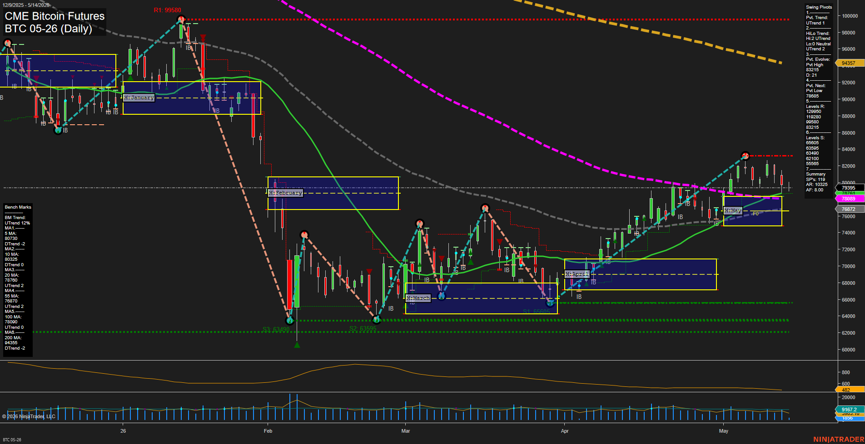Select the UTrend 12% benchmark trend value

pos(17,223)
